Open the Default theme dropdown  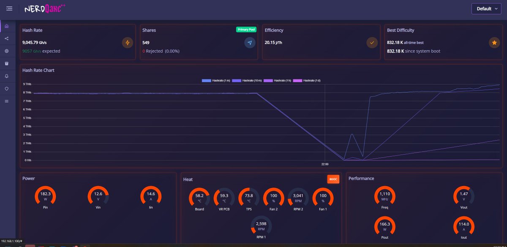point(486,8)
